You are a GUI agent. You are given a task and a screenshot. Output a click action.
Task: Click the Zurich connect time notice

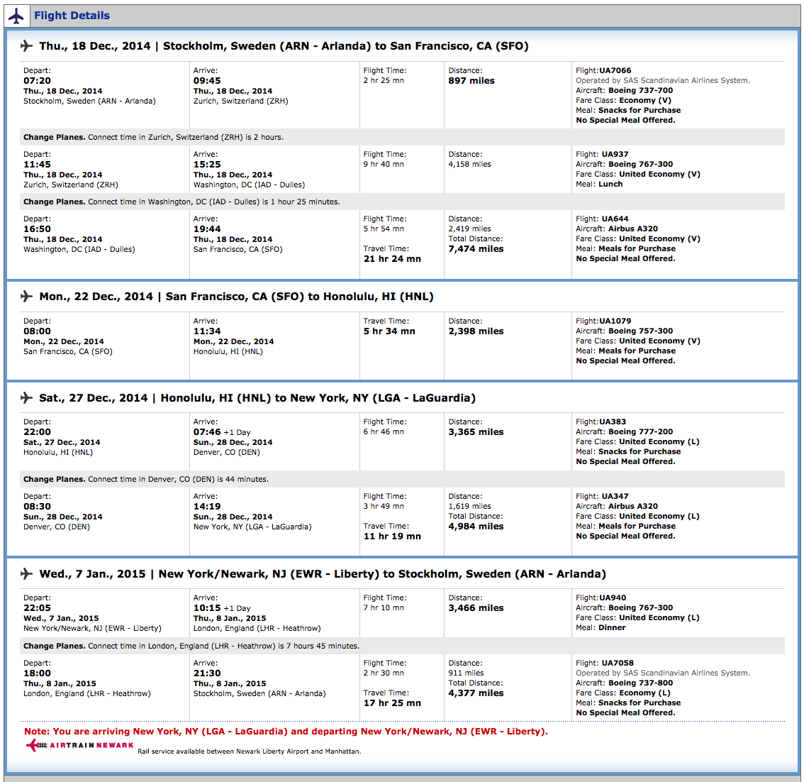pyautogui.click(x=153, y=137)
